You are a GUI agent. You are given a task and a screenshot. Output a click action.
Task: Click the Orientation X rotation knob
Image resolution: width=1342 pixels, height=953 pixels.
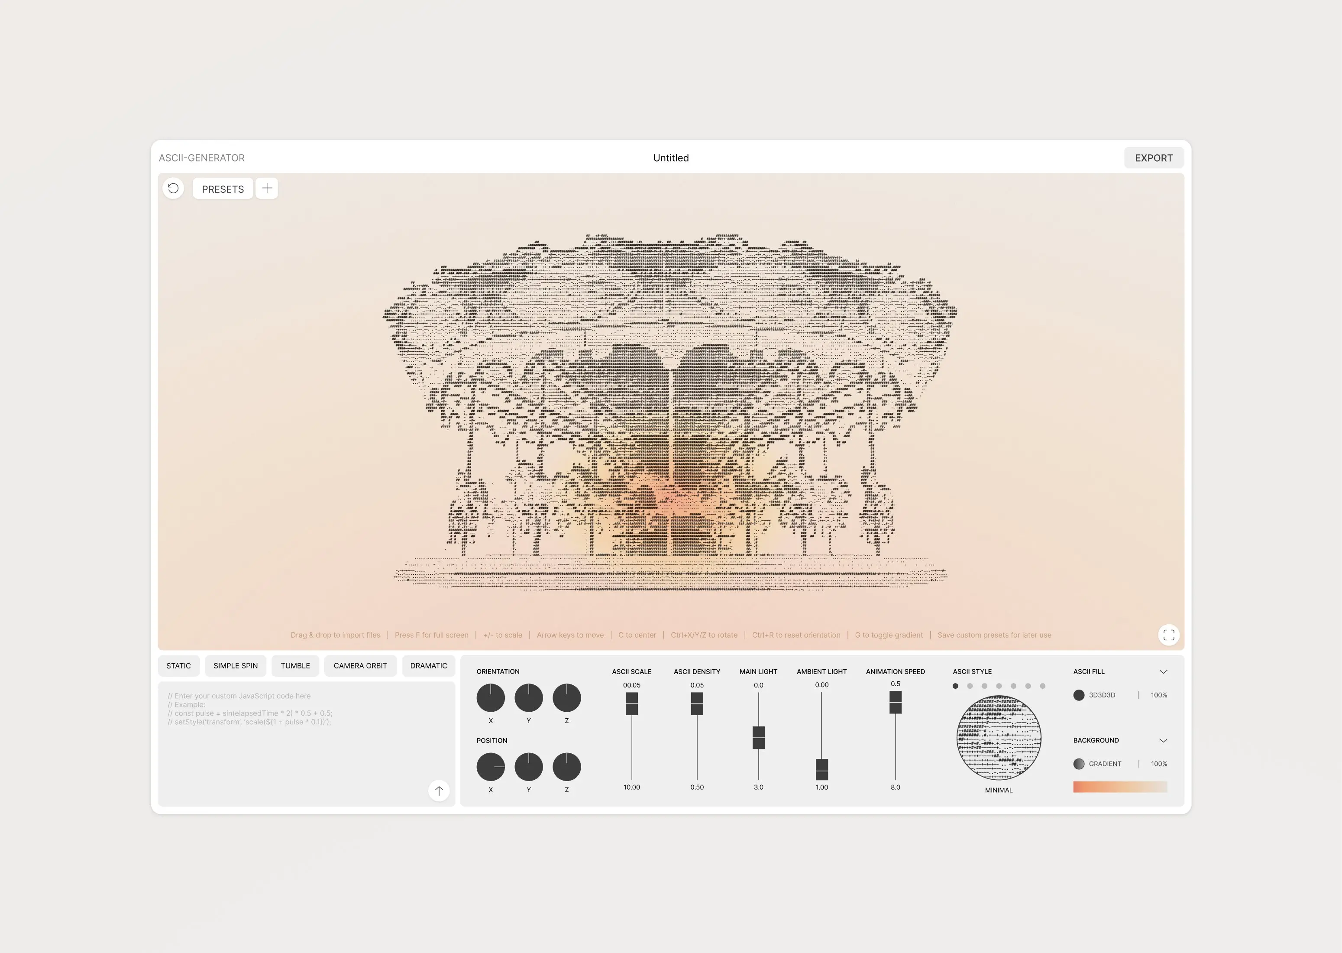coord(490,698)
